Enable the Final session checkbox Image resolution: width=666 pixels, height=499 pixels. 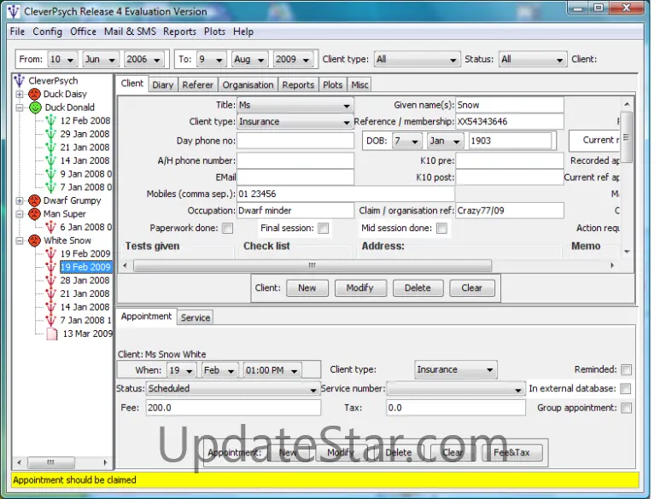pos(323,229)
